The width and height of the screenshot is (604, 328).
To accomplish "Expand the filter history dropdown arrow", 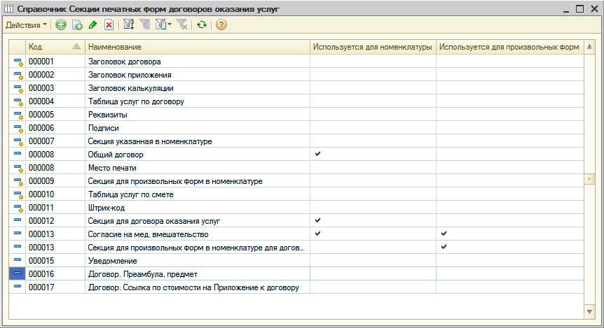I will click(170, 25).
